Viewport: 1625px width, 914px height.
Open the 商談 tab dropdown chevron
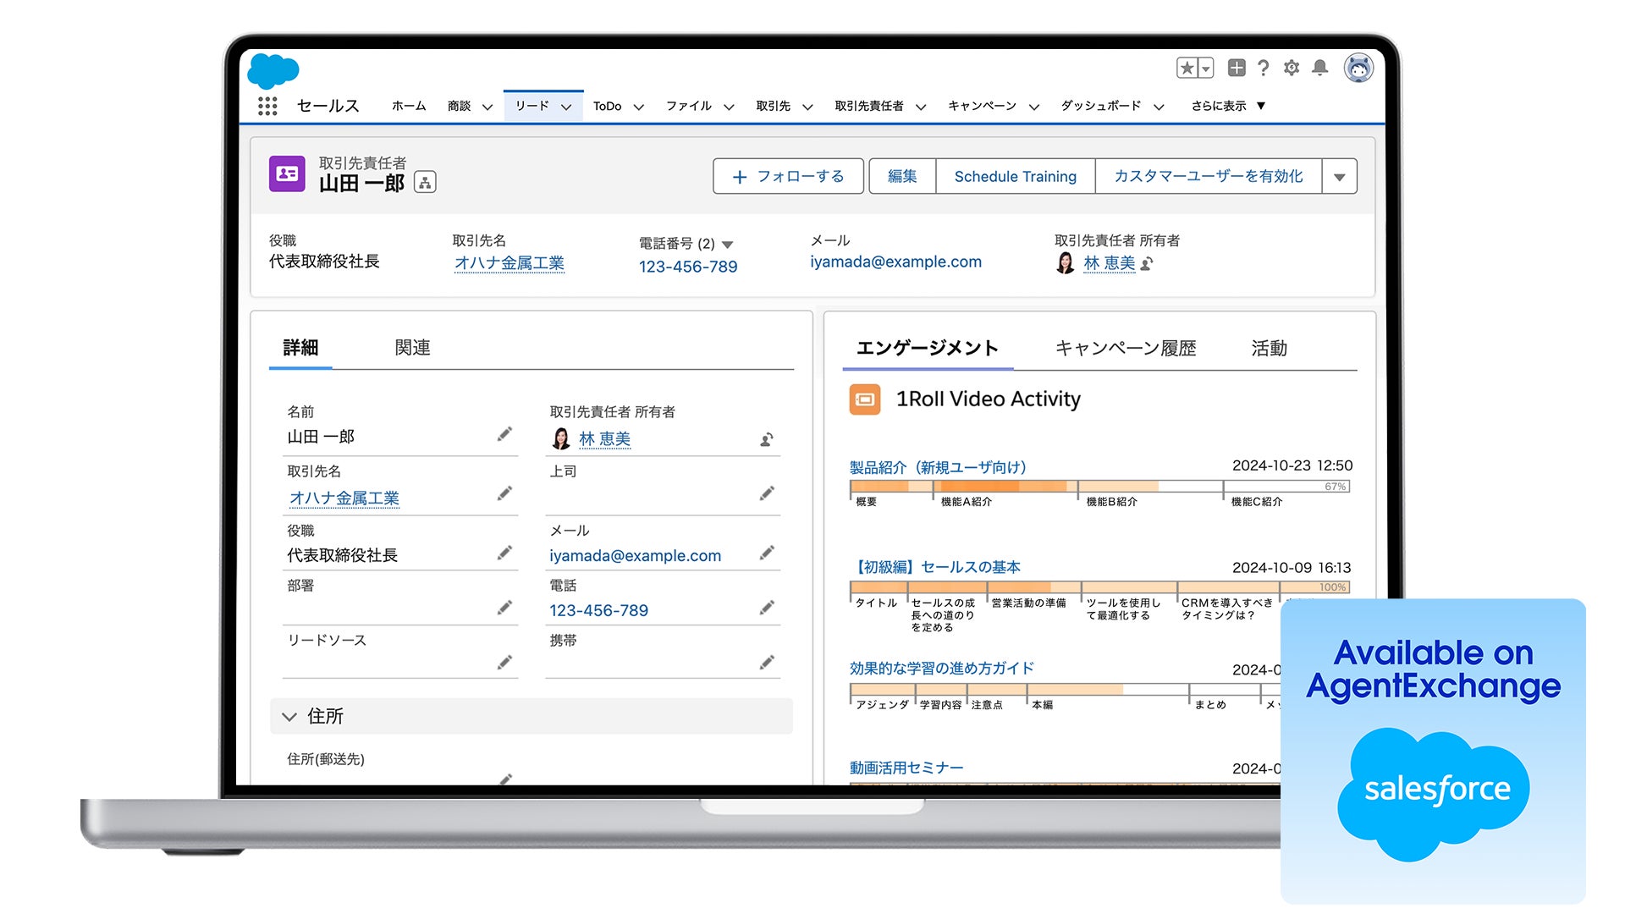[x=487, y=107]
